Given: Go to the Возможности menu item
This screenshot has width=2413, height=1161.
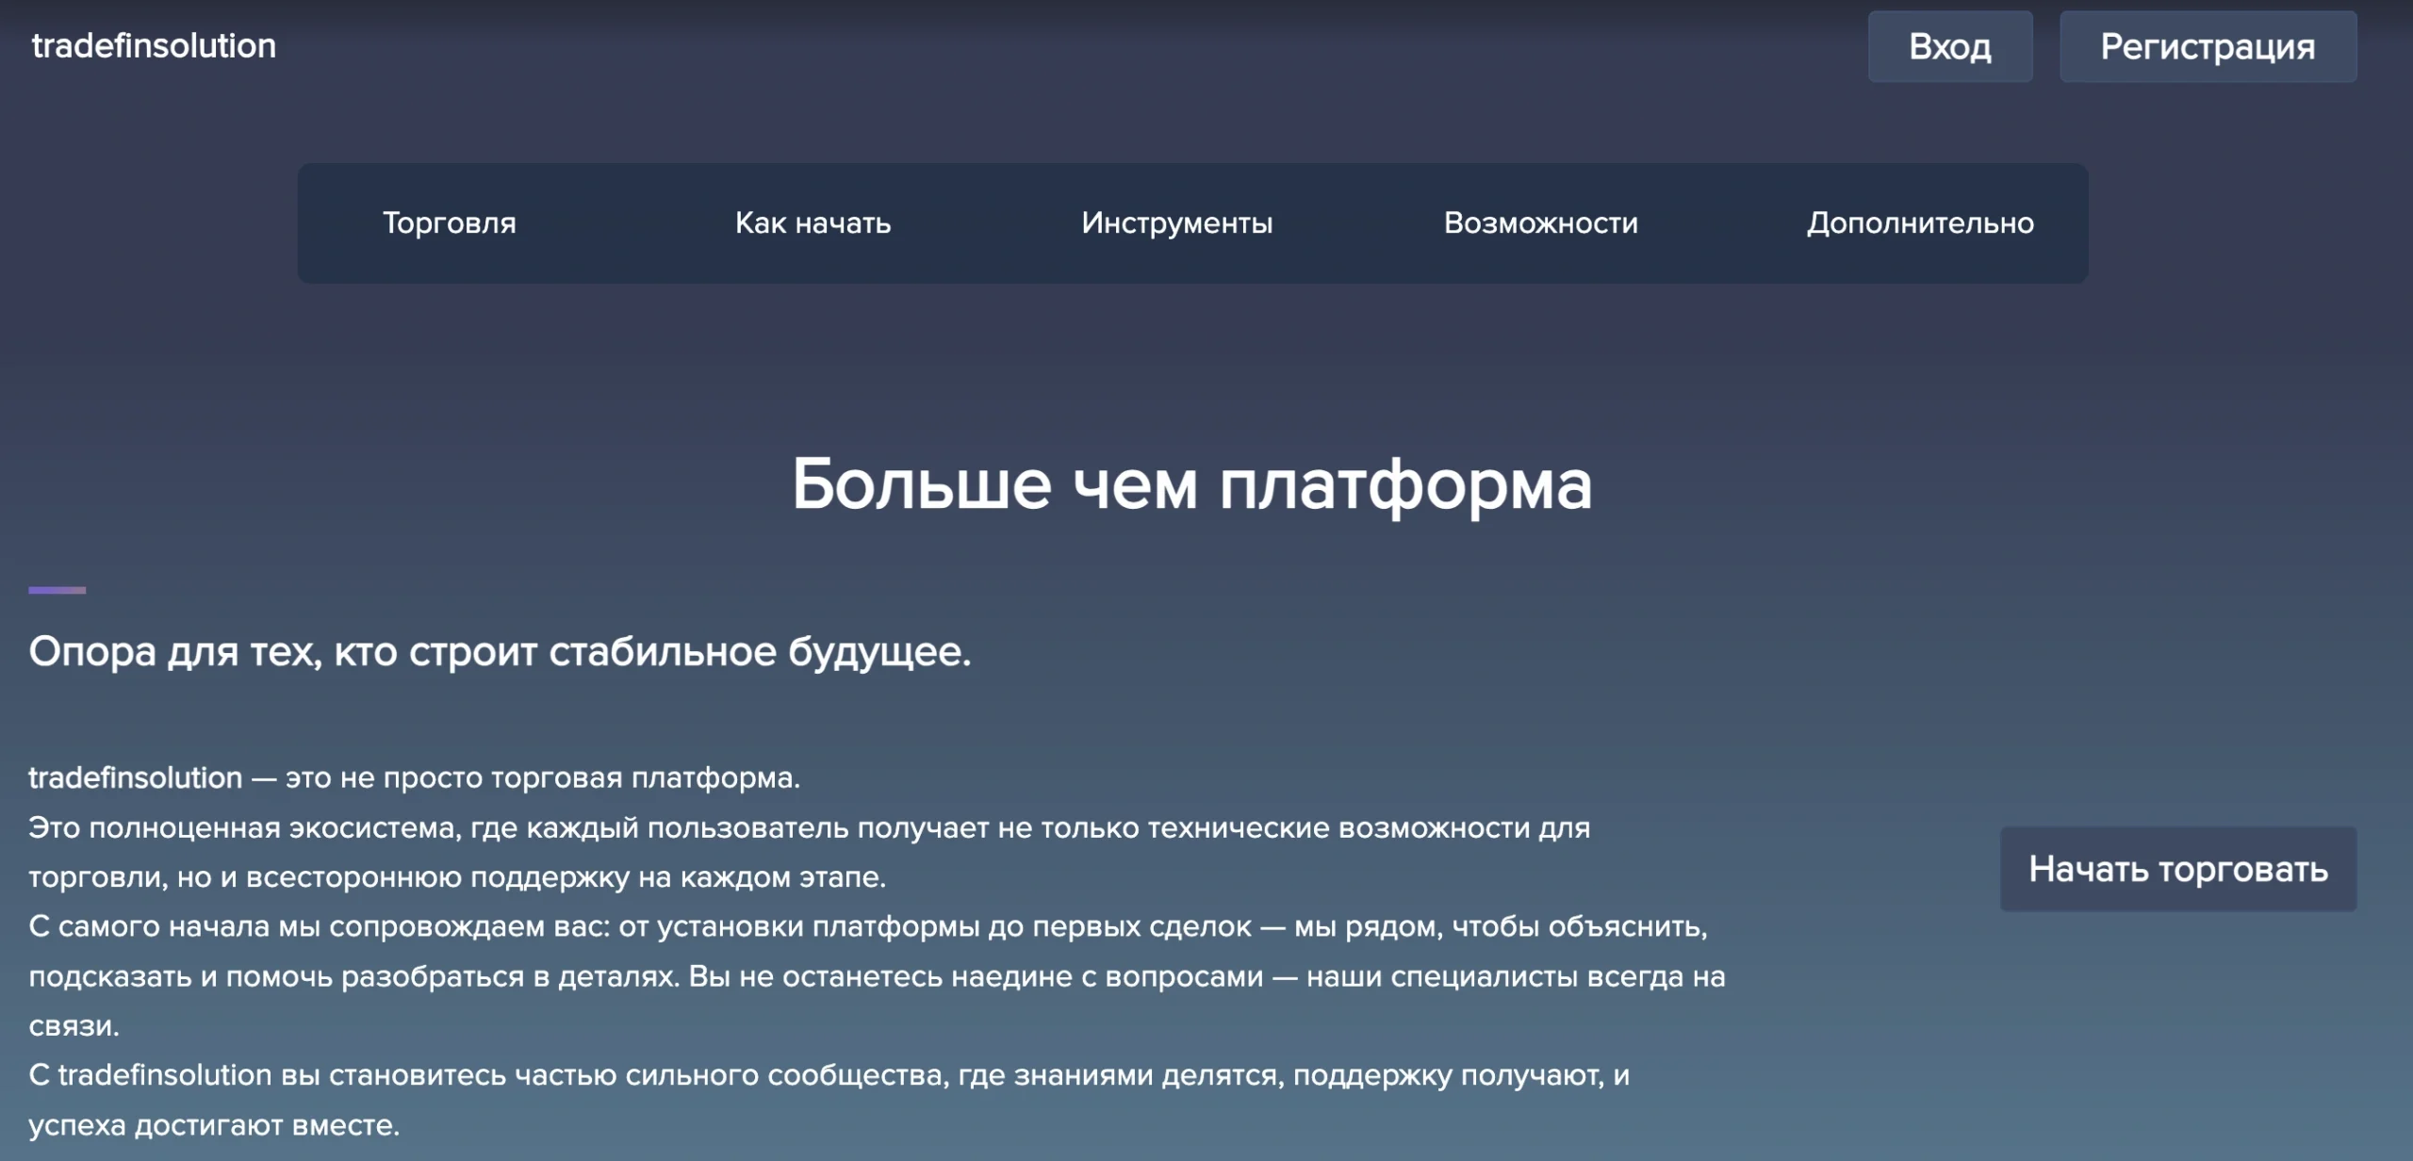Looking at the screenshot, I should [1540, 222].
